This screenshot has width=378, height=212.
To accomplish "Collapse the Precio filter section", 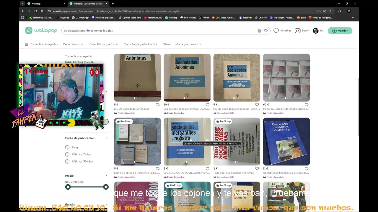I will pyautogui.click(x=107, y=176).
